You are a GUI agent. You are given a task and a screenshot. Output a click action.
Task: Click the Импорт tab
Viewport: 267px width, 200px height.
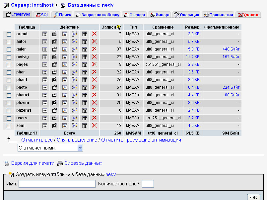[x=160, y=15]
